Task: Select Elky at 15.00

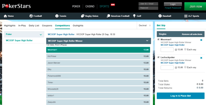Action: 98,69
